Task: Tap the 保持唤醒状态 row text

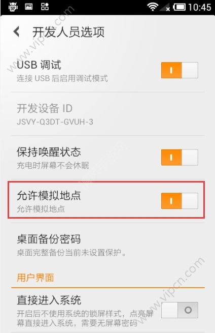Action: 49,152
